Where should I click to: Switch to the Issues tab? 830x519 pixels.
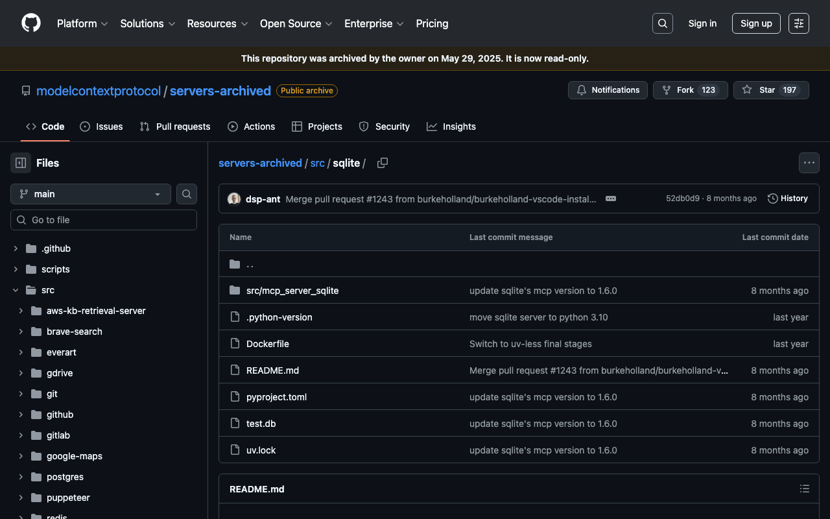[101, 127]
